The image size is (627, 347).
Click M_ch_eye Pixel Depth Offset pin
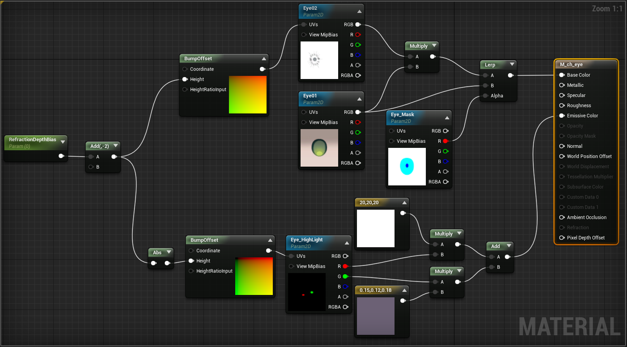coord(562,238)
